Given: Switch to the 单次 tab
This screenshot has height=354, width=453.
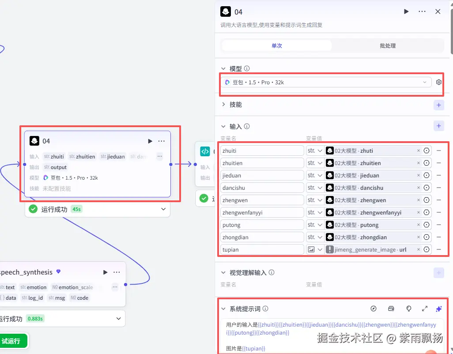Looking at the screenshot, I should (x=277, y=45).
